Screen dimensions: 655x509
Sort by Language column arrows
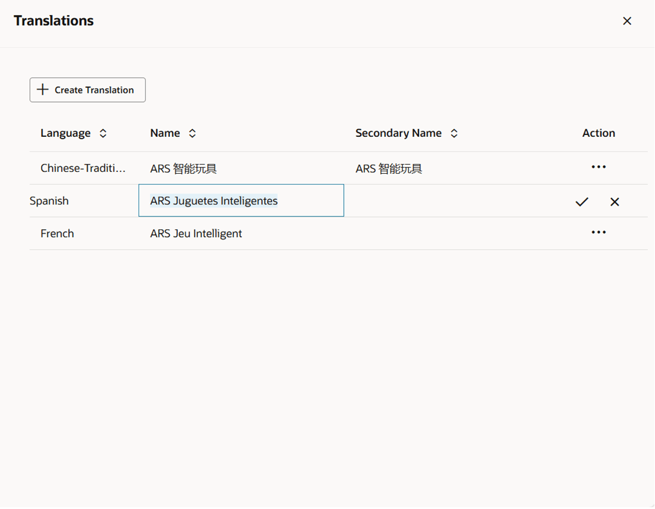coord(103,133)
